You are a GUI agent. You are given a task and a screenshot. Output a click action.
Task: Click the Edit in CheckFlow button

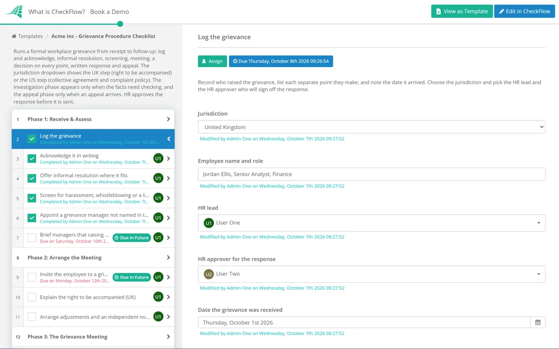(524, 11)
